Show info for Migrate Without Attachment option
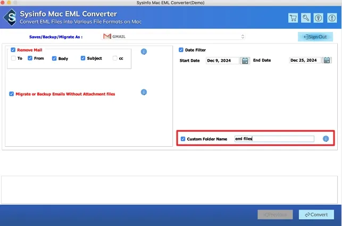The height and width of the screenshot is (226, 342). pos(144,93)
